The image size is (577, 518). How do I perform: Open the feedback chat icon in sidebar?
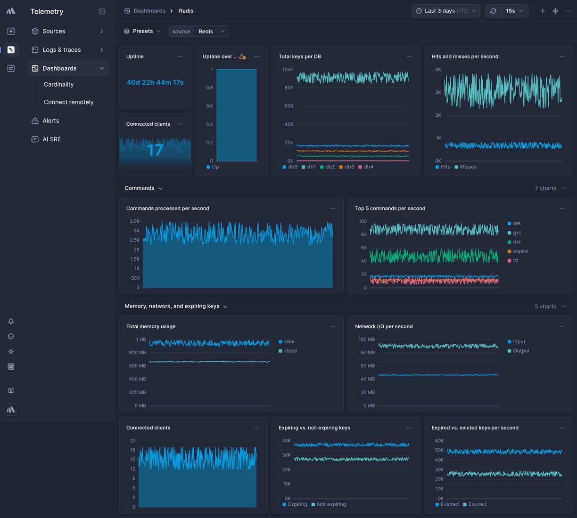11,336
